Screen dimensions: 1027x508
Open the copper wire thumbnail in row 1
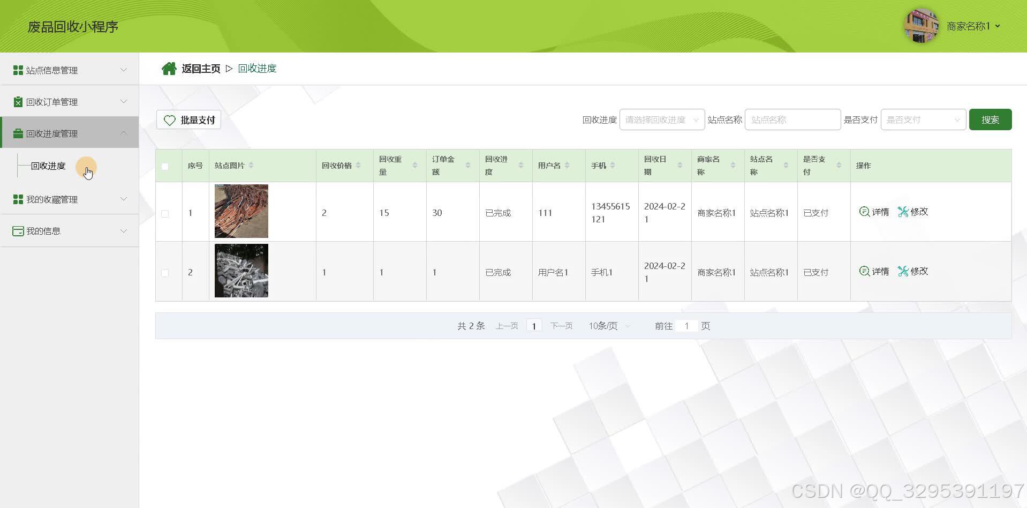(241, 211)
